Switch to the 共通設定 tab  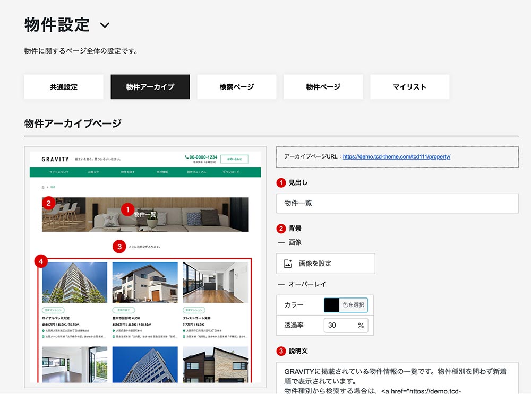[64, 87]
